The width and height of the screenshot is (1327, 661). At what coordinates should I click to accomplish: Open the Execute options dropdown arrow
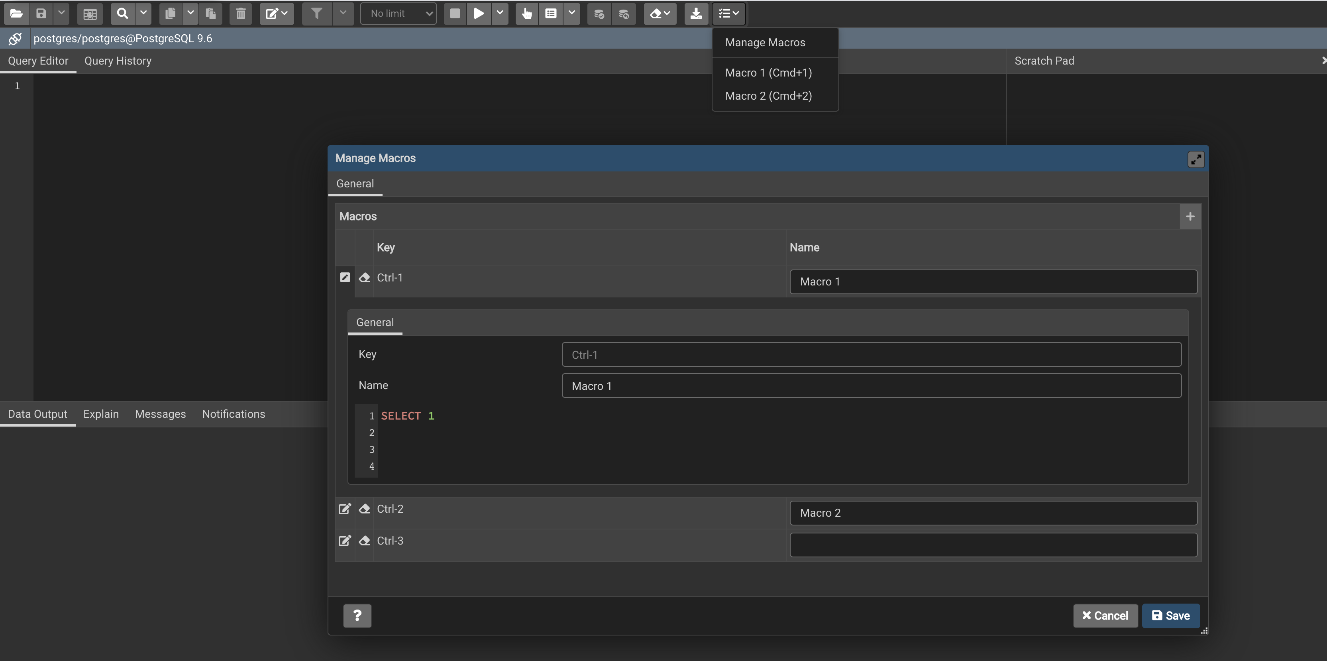pos(499,14)
